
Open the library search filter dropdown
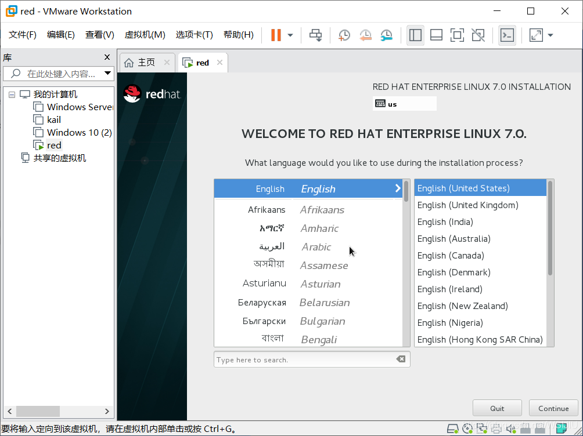point(107,73)
